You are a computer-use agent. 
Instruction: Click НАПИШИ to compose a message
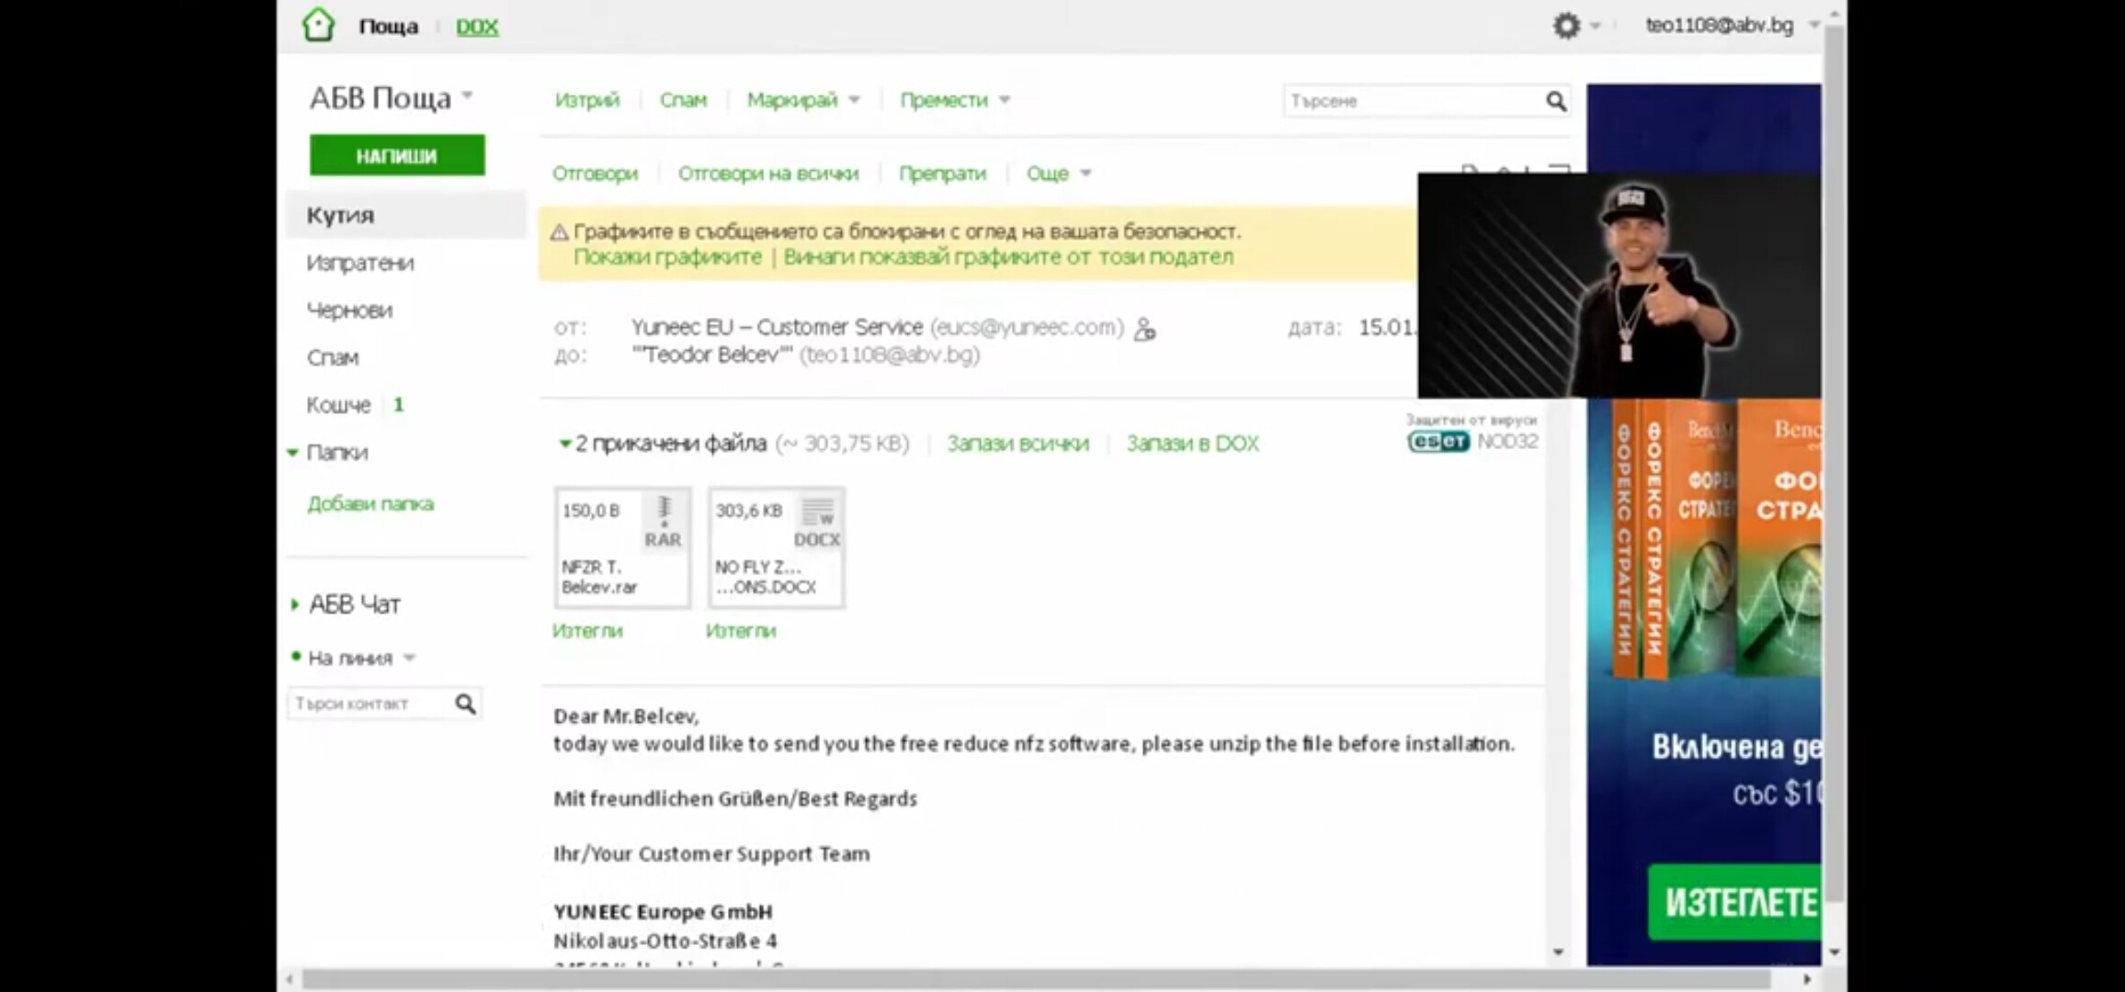[x=397, y=155]
